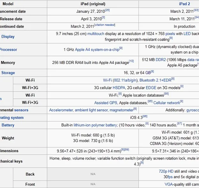
Task: Select the 9.56×7.47×.528 in dimensions text
Action: (89, 151)
